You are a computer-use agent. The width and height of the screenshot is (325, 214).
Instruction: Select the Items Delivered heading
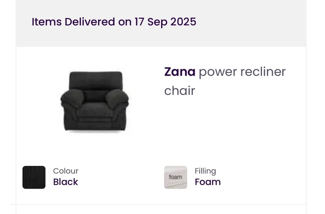[114, 22]
